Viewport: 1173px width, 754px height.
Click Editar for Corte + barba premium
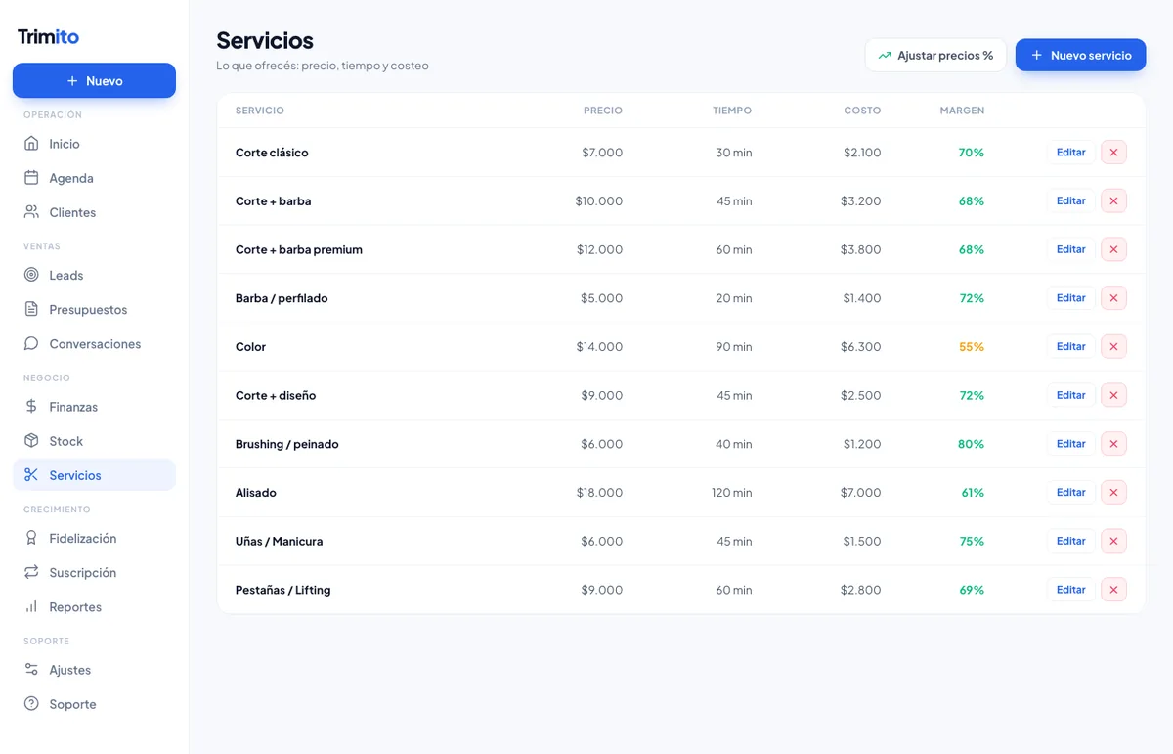pos(1070,249)
